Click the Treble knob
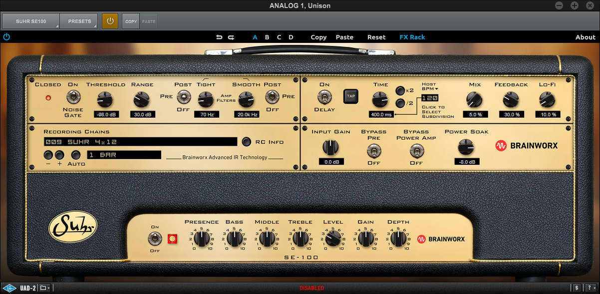Screen dimensions: 600x294 [x=300, y=239]
